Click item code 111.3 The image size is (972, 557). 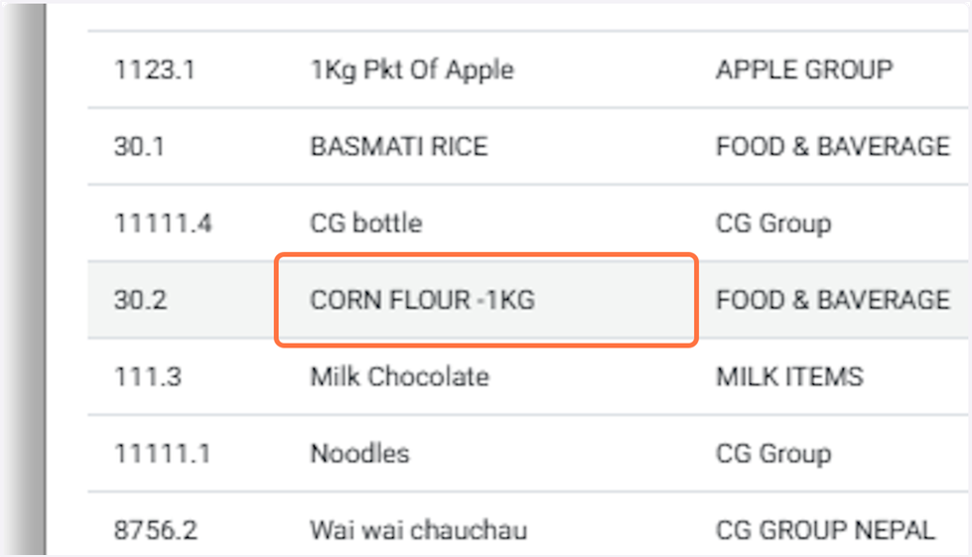pos(147,377)
